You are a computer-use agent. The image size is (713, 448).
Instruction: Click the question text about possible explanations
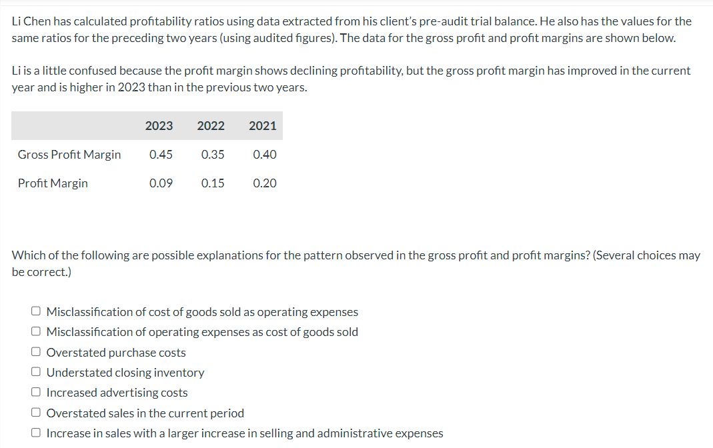(354, 263)
